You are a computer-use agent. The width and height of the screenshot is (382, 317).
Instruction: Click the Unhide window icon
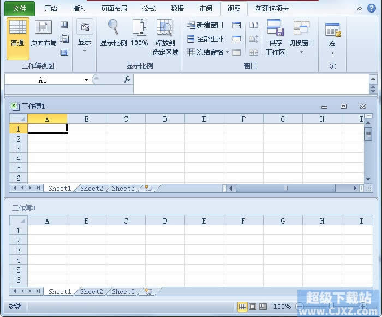tap(236, 52)
